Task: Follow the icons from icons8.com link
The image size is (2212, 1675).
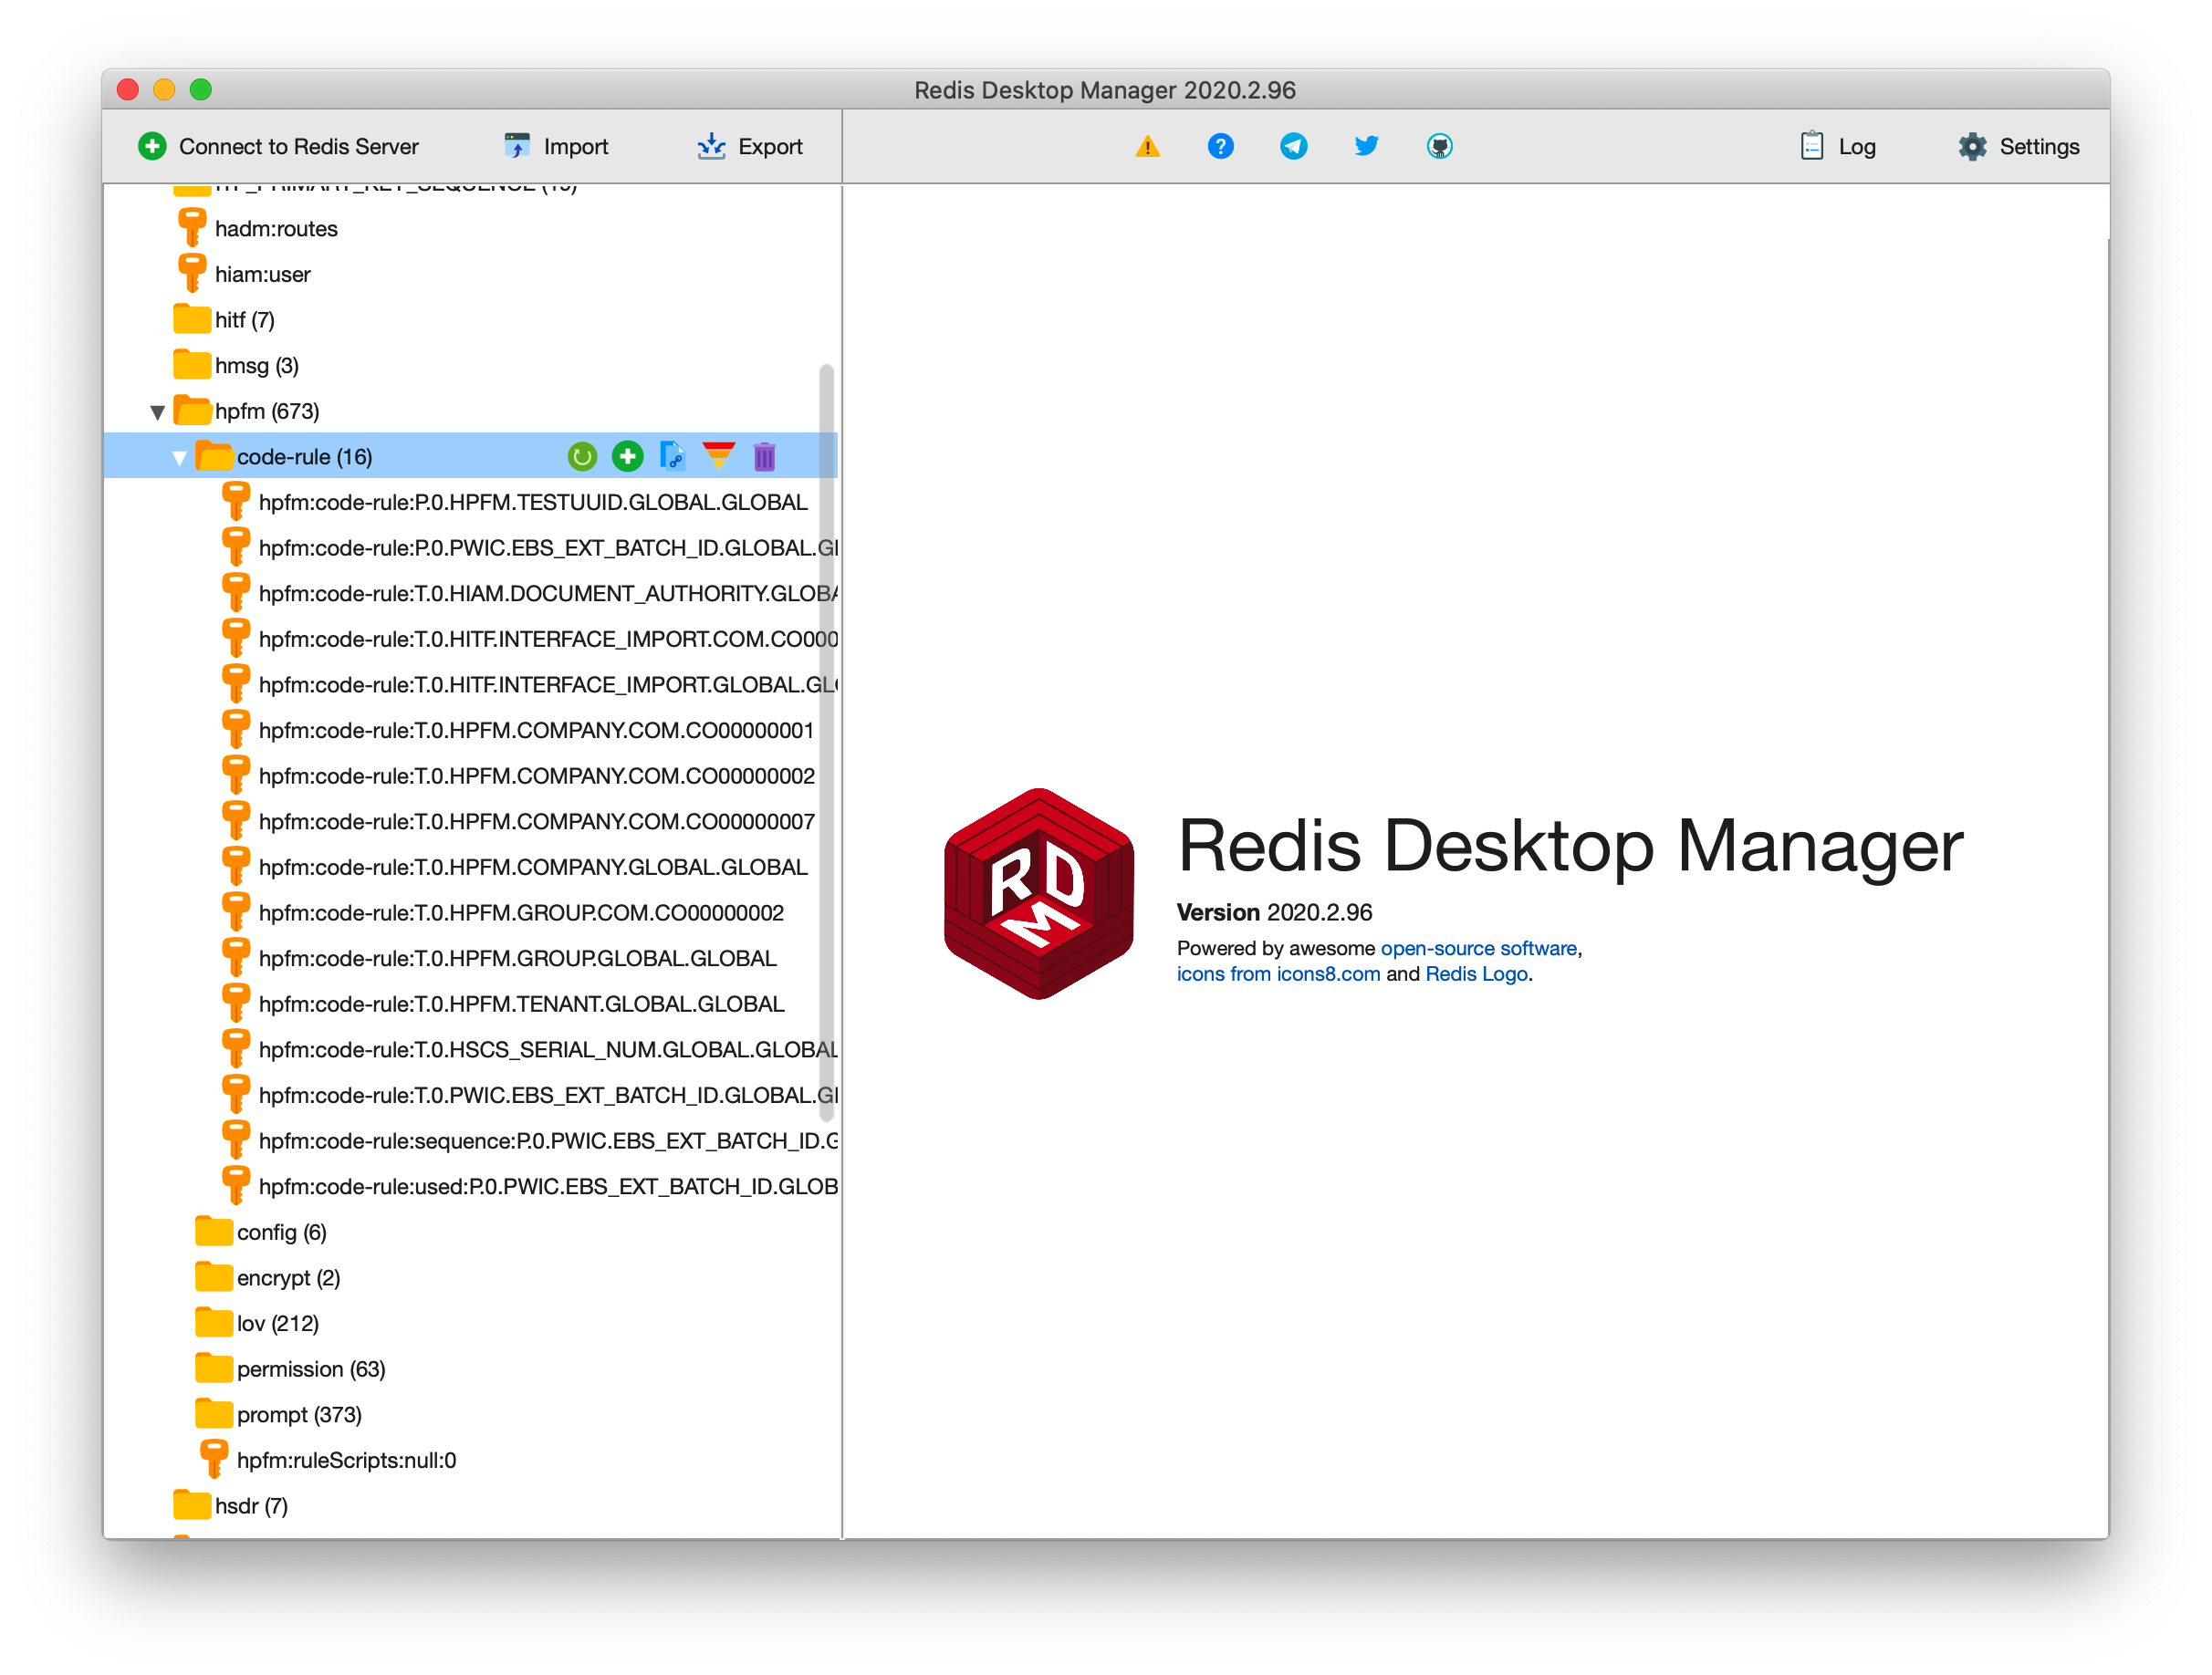Action: coord(1278,974)
